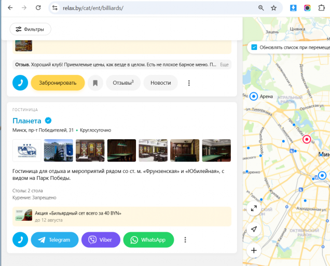
Task: Locate me using the map navigation arrow icon
Action: click(x=254, y=229)
